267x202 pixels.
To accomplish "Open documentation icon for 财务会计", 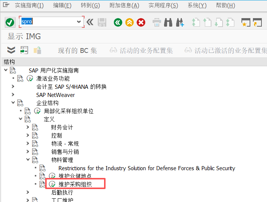I will coord(35,127).
